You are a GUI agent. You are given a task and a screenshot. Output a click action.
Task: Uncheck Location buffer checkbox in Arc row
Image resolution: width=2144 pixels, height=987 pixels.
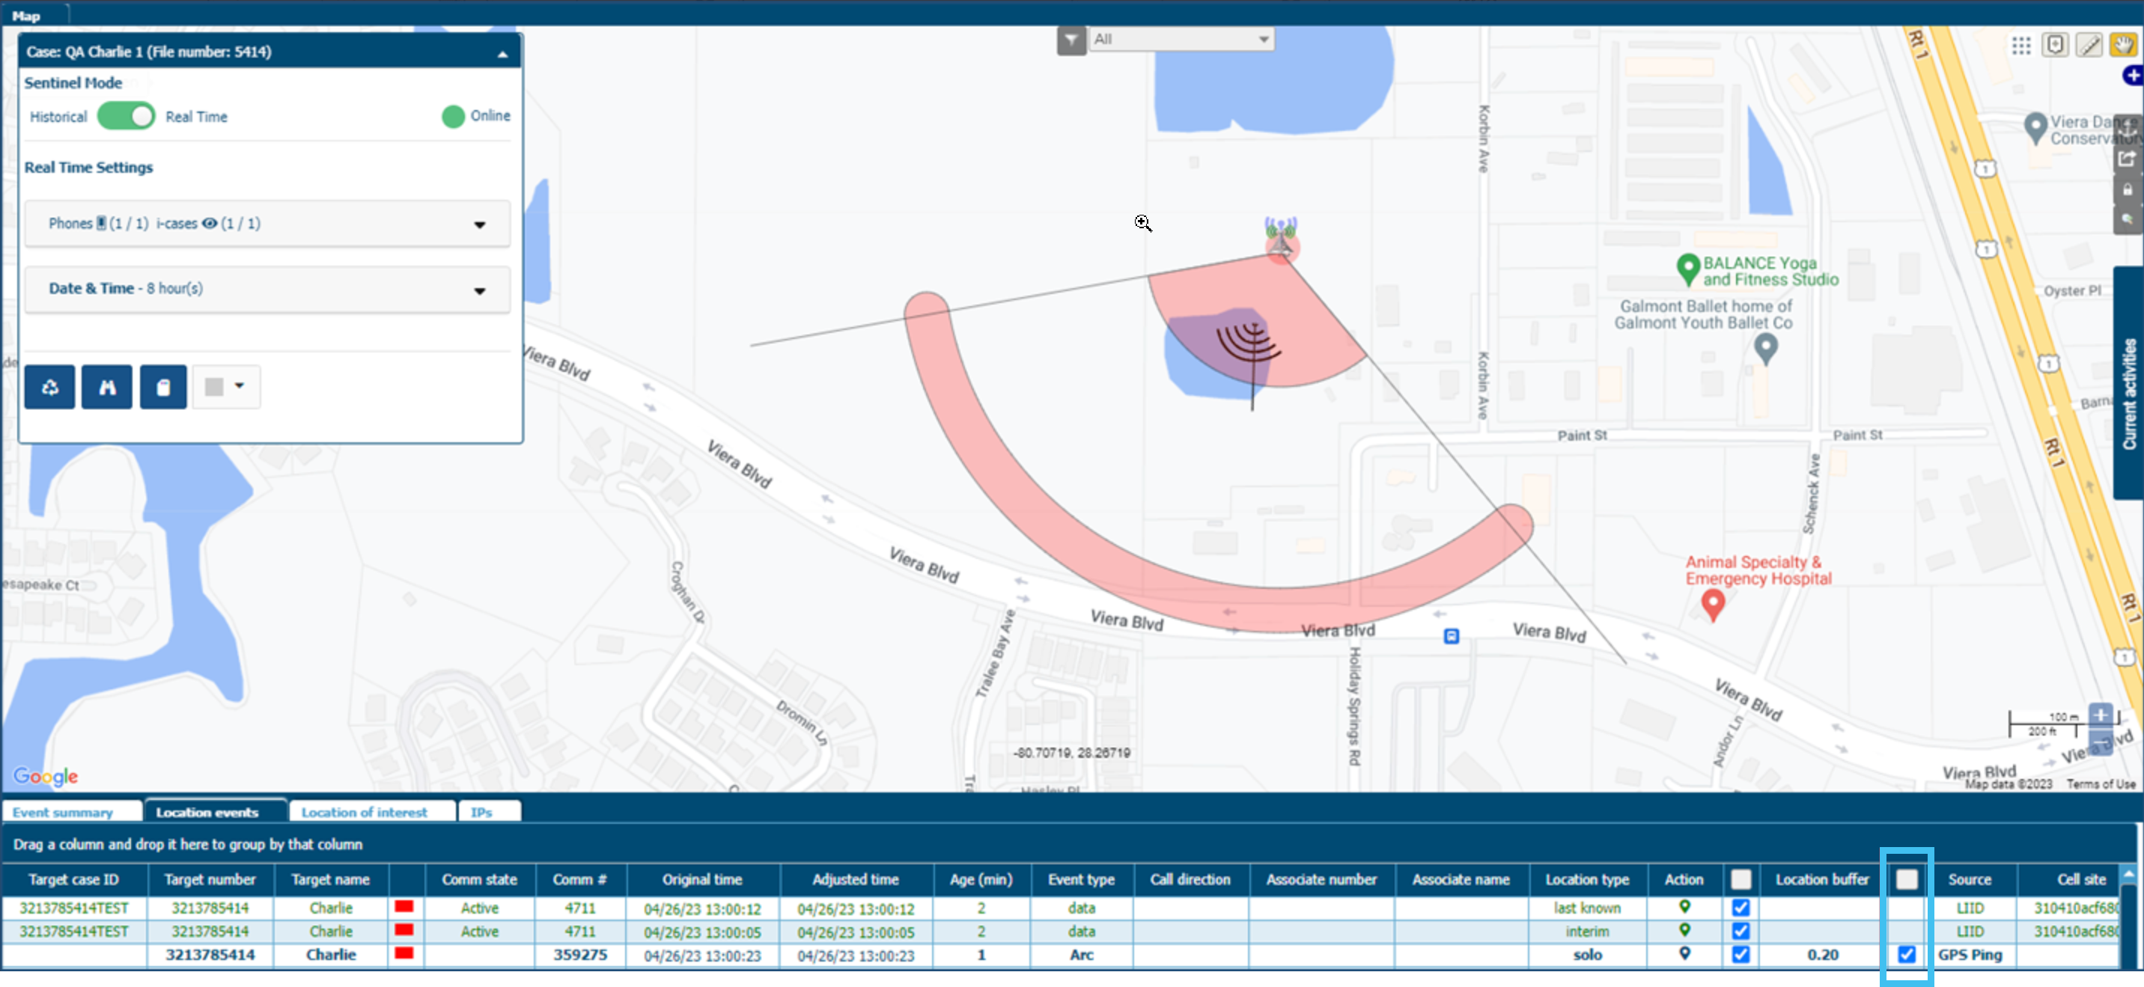click(x=1906, y=954)
